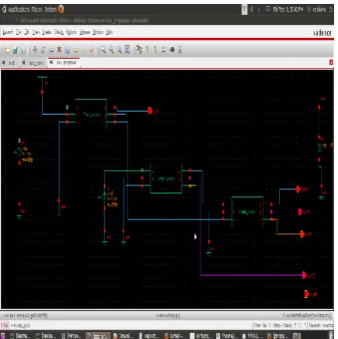
Task: Open the Options menu
Action: click(x=71, y=32)
